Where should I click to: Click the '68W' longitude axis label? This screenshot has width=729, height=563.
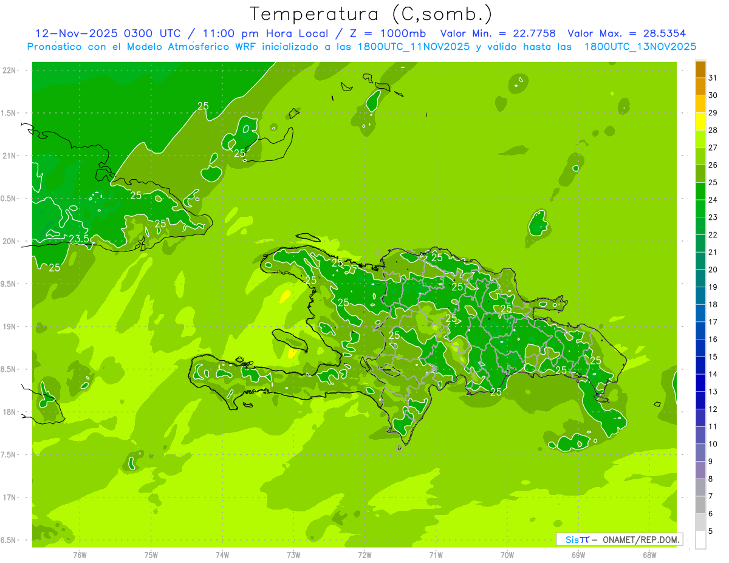click(x=649, y=554)
